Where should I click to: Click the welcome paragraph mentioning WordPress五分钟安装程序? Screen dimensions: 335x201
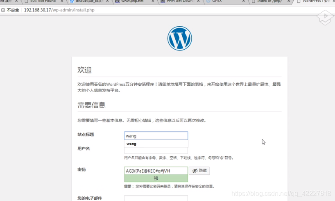pos(179,87)
